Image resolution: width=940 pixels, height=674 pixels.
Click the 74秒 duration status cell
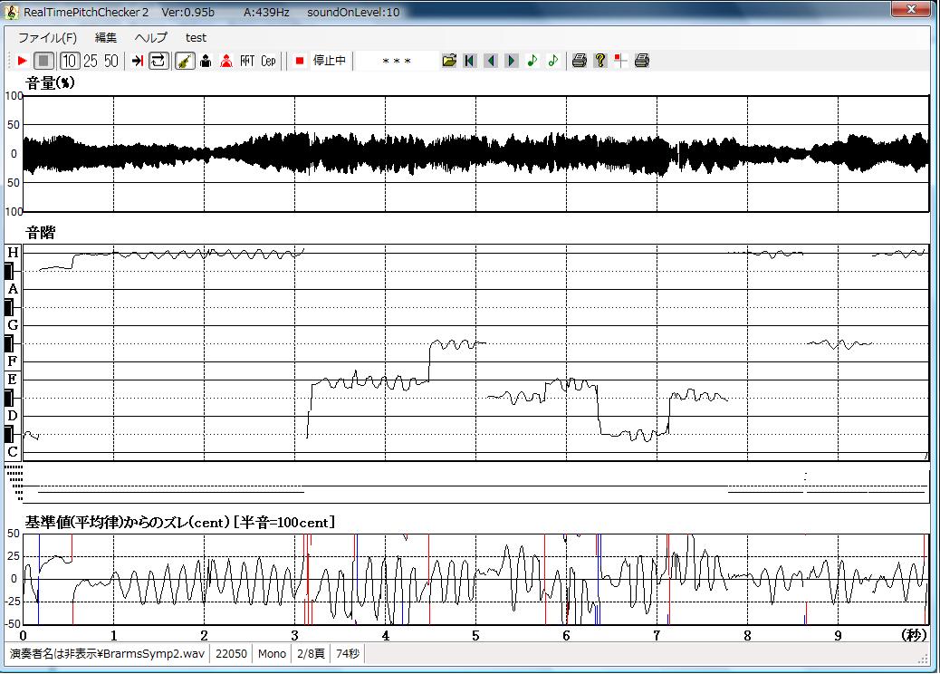348,653
